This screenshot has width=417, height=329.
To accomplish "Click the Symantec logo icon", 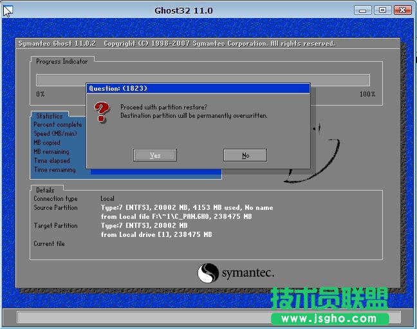I will (208, 273).
